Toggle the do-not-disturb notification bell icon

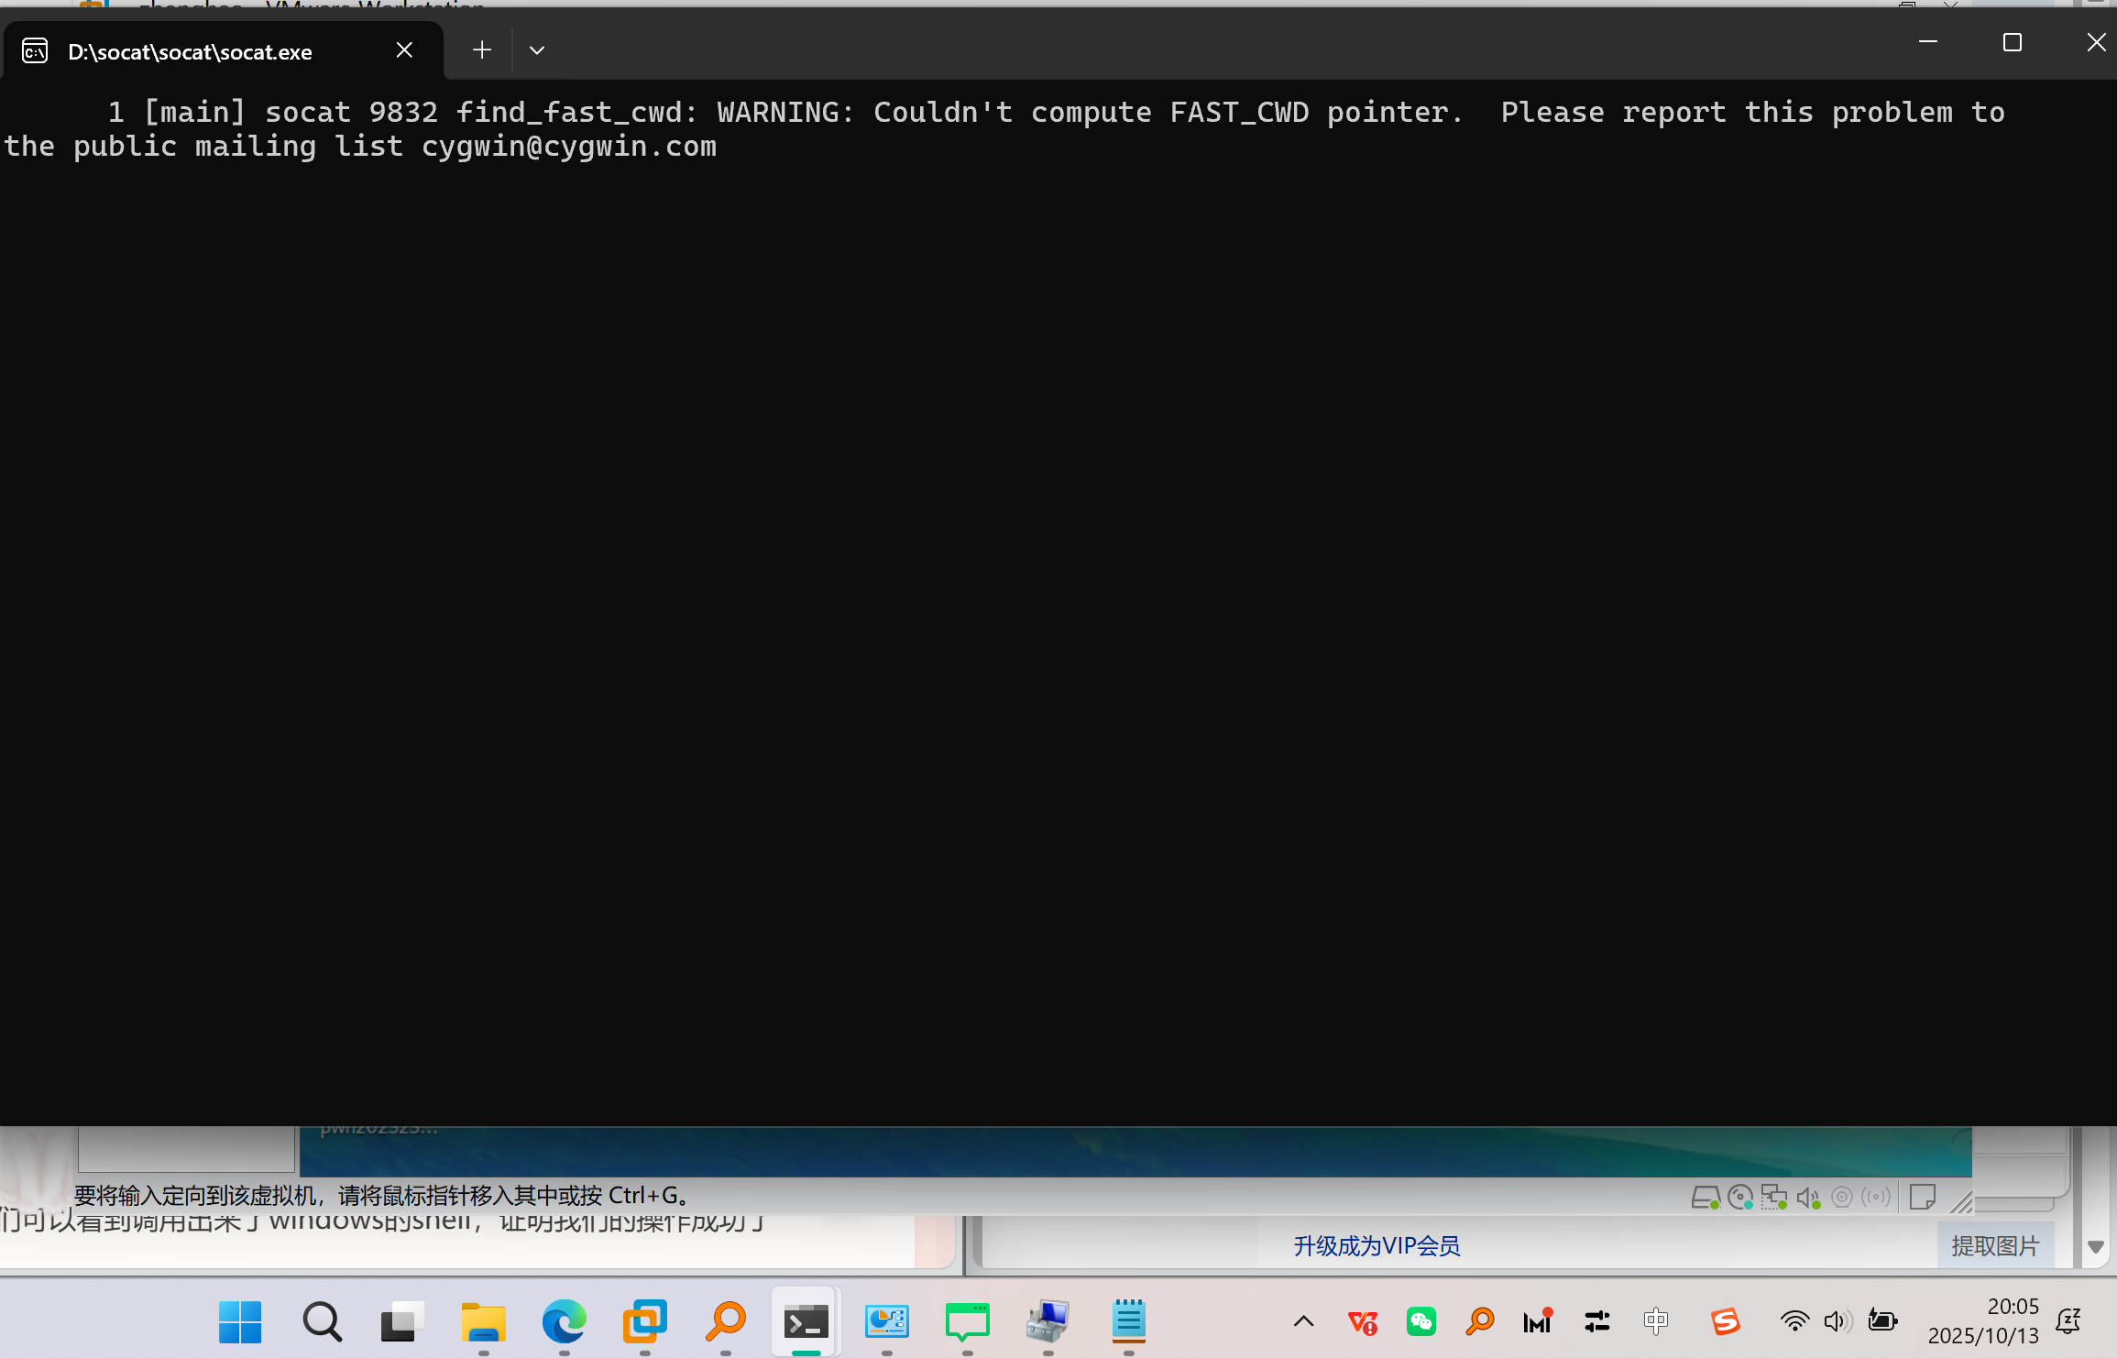(2069, 1321)
